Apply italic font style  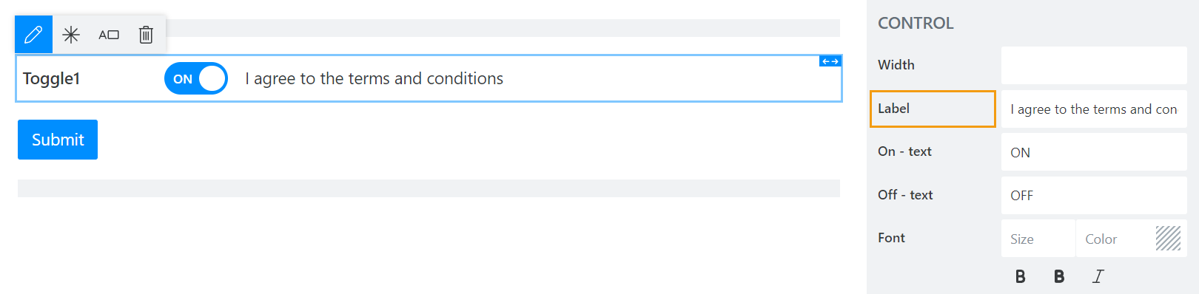1098,276
